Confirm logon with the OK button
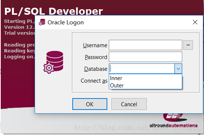 pos(90,104)
